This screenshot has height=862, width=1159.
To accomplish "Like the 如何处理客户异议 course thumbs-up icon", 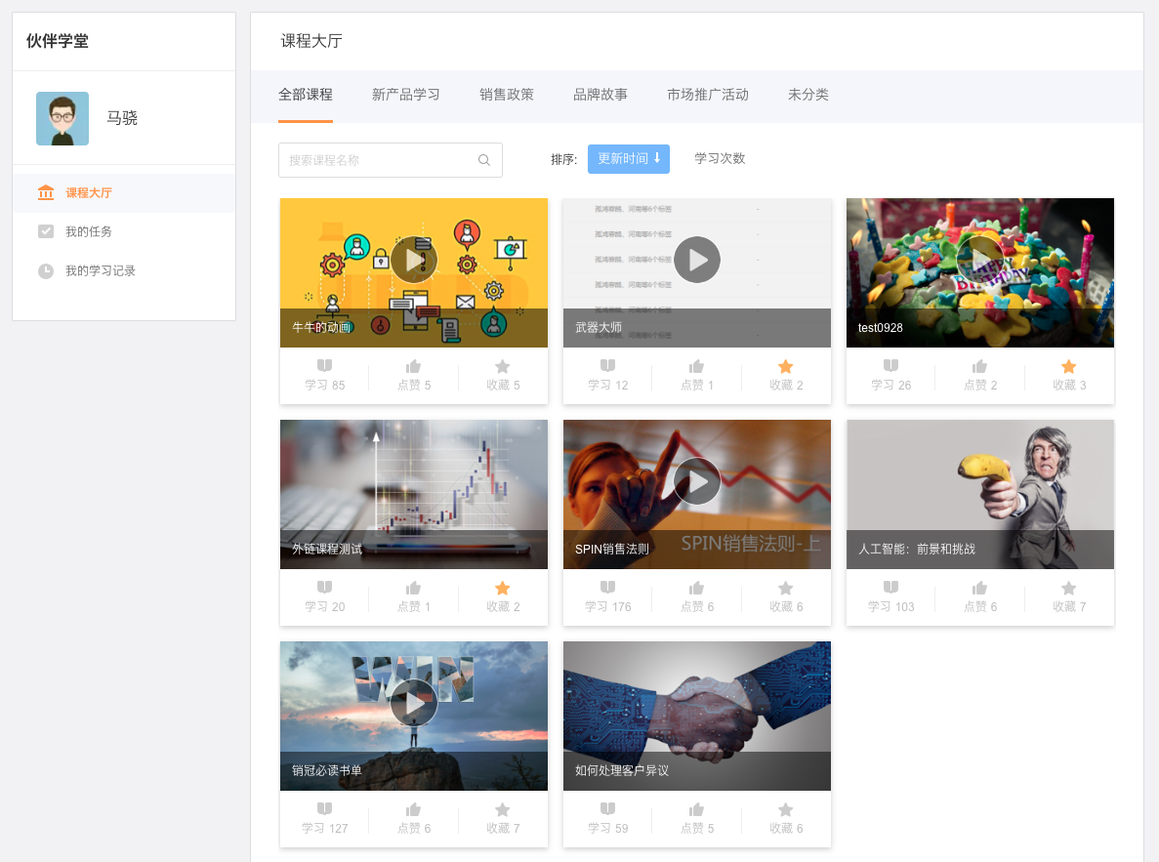I will click(x=696, y=810).
